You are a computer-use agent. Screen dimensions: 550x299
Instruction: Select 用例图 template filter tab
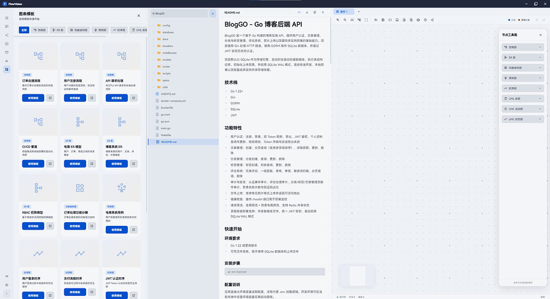[100, 30]
